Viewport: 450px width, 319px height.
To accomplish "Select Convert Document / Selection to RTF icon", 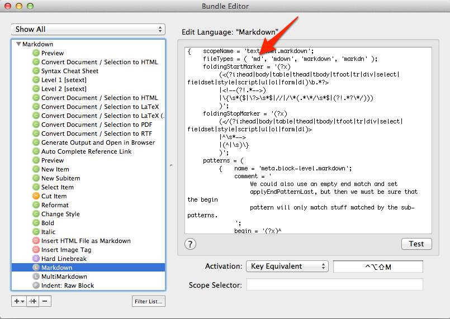I will [36, 133].
